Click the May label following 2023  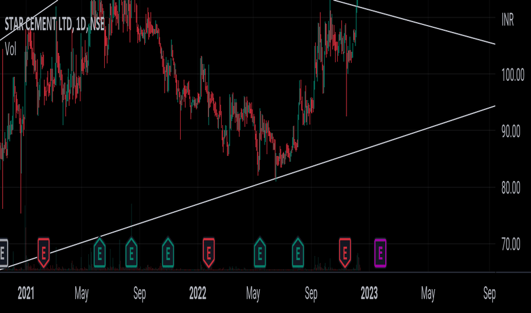[428, 294]
